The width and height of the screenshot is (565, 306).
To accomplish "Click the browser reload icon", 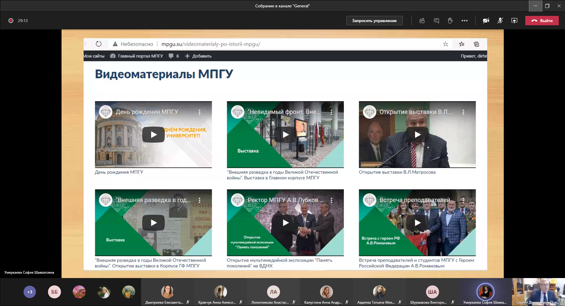I will (x=99, y=44).
